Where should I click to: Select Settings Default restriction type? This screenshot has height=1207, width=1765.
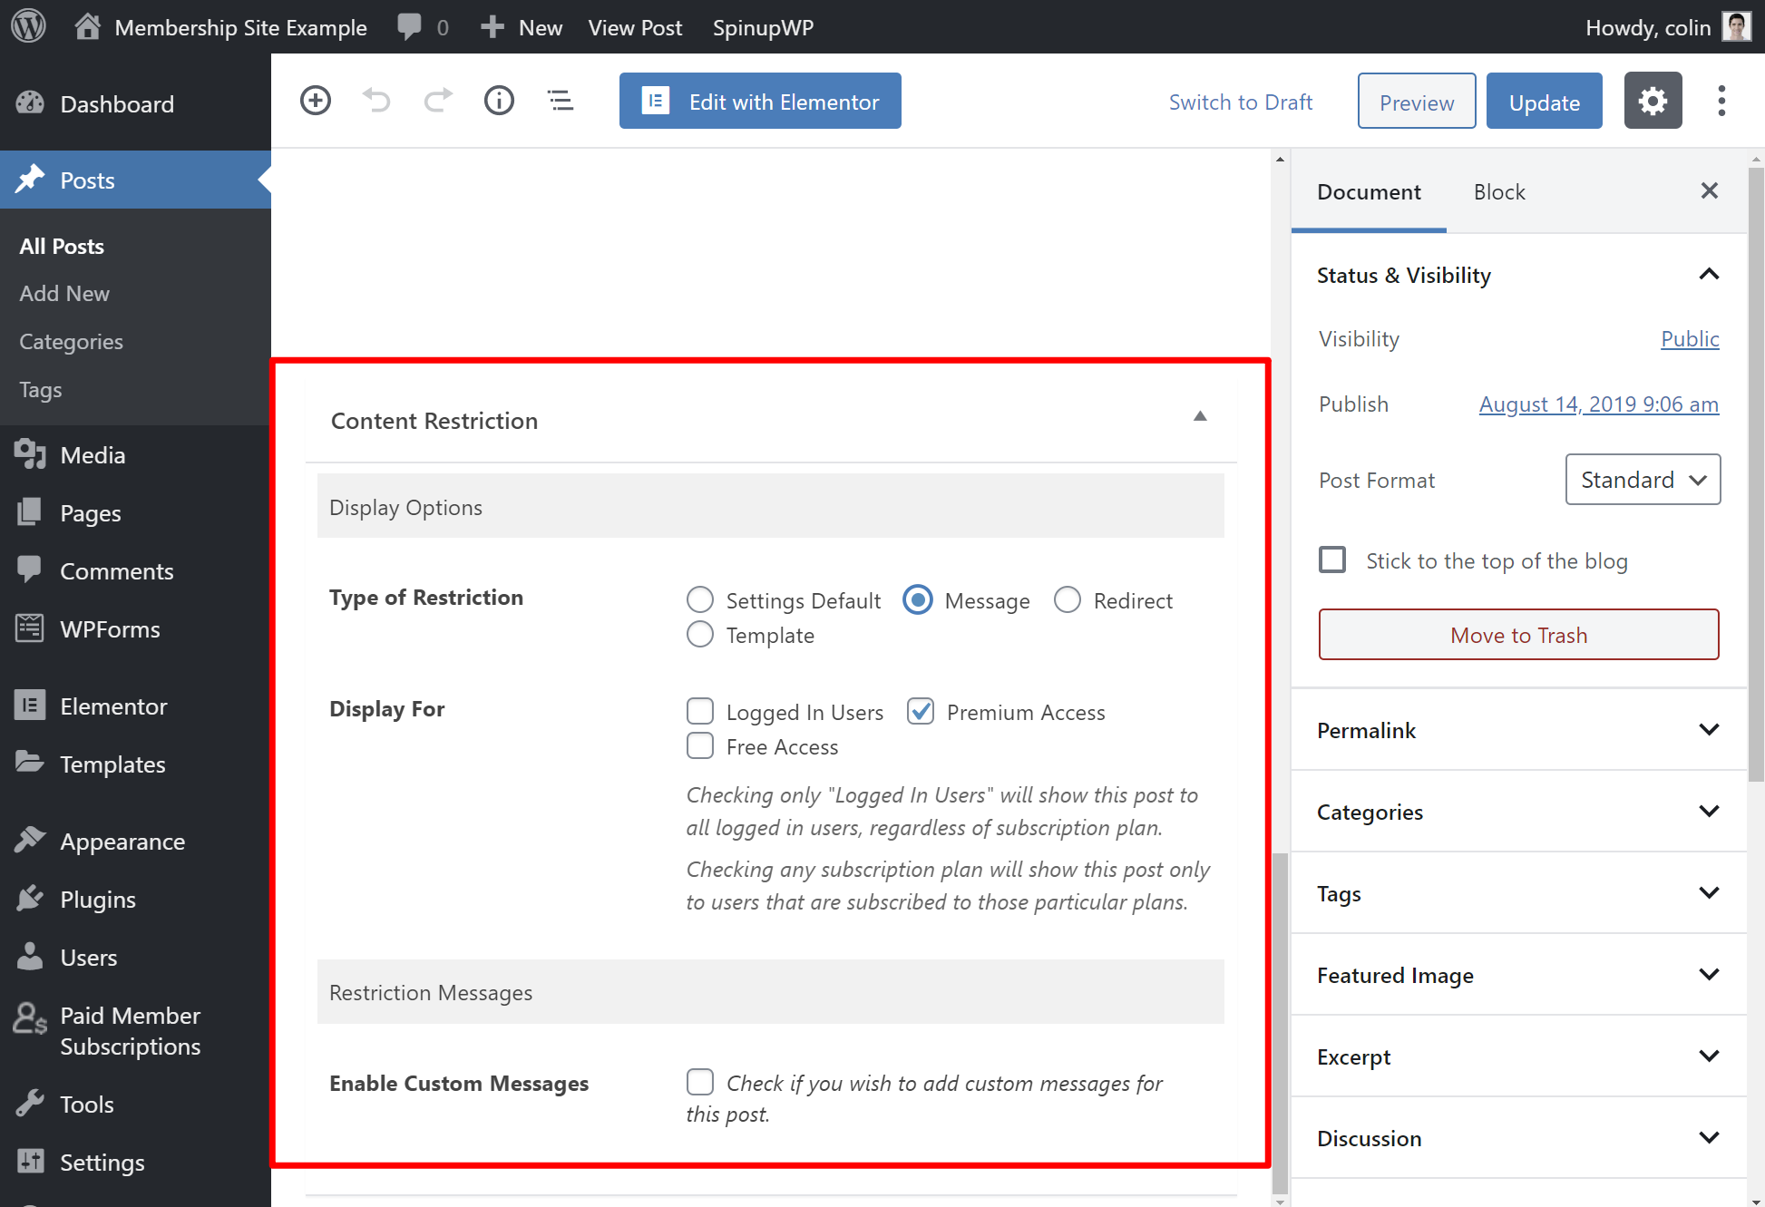click(699, 599)
